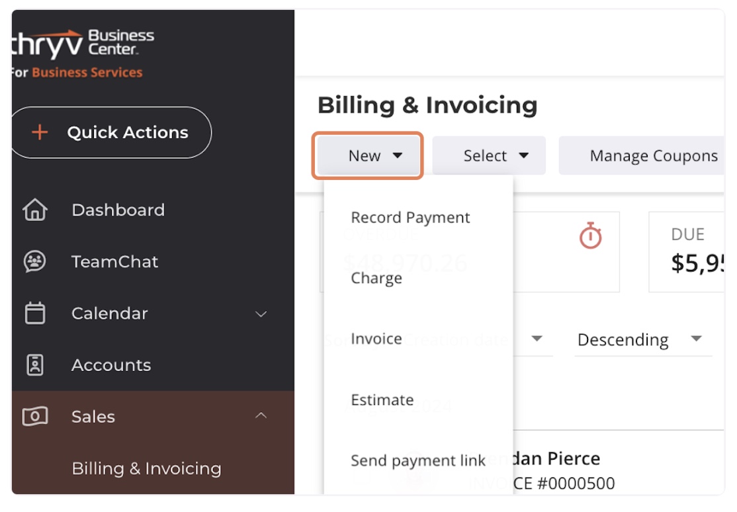737x512 pixels.
Task: Open the Select dropdown button
Action: tap(489, 155)
